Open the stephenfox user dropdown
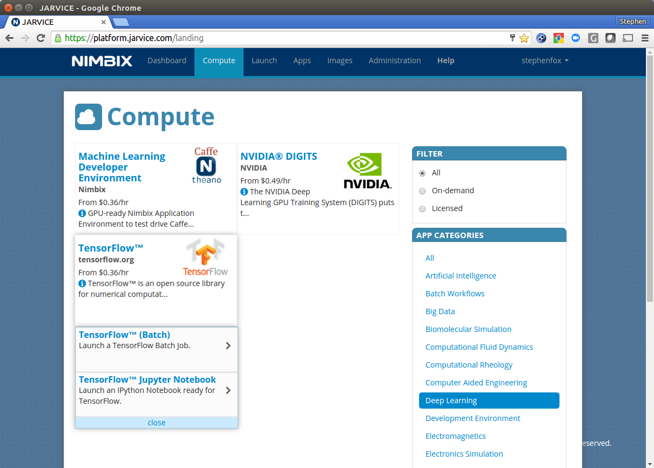Image resolution: width=654 pixels, height=468 pixels. (x=544, y=61)
